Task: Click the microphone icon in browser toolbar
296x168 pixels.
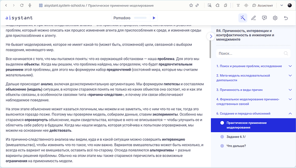Action: (x=30, y=6)
